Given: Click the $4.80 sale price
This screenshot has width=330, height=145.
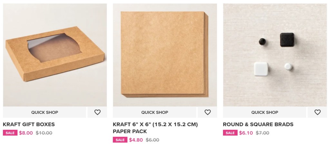Looking at the screenshot, I should point(136,140).
